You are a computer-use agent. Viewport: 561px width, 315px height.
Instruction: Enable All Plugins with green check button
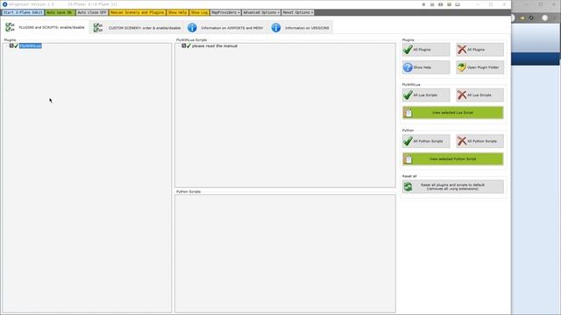tap(426, 50)
